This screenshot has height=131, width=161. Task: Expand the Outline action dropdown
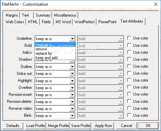(x=72, y=67)
